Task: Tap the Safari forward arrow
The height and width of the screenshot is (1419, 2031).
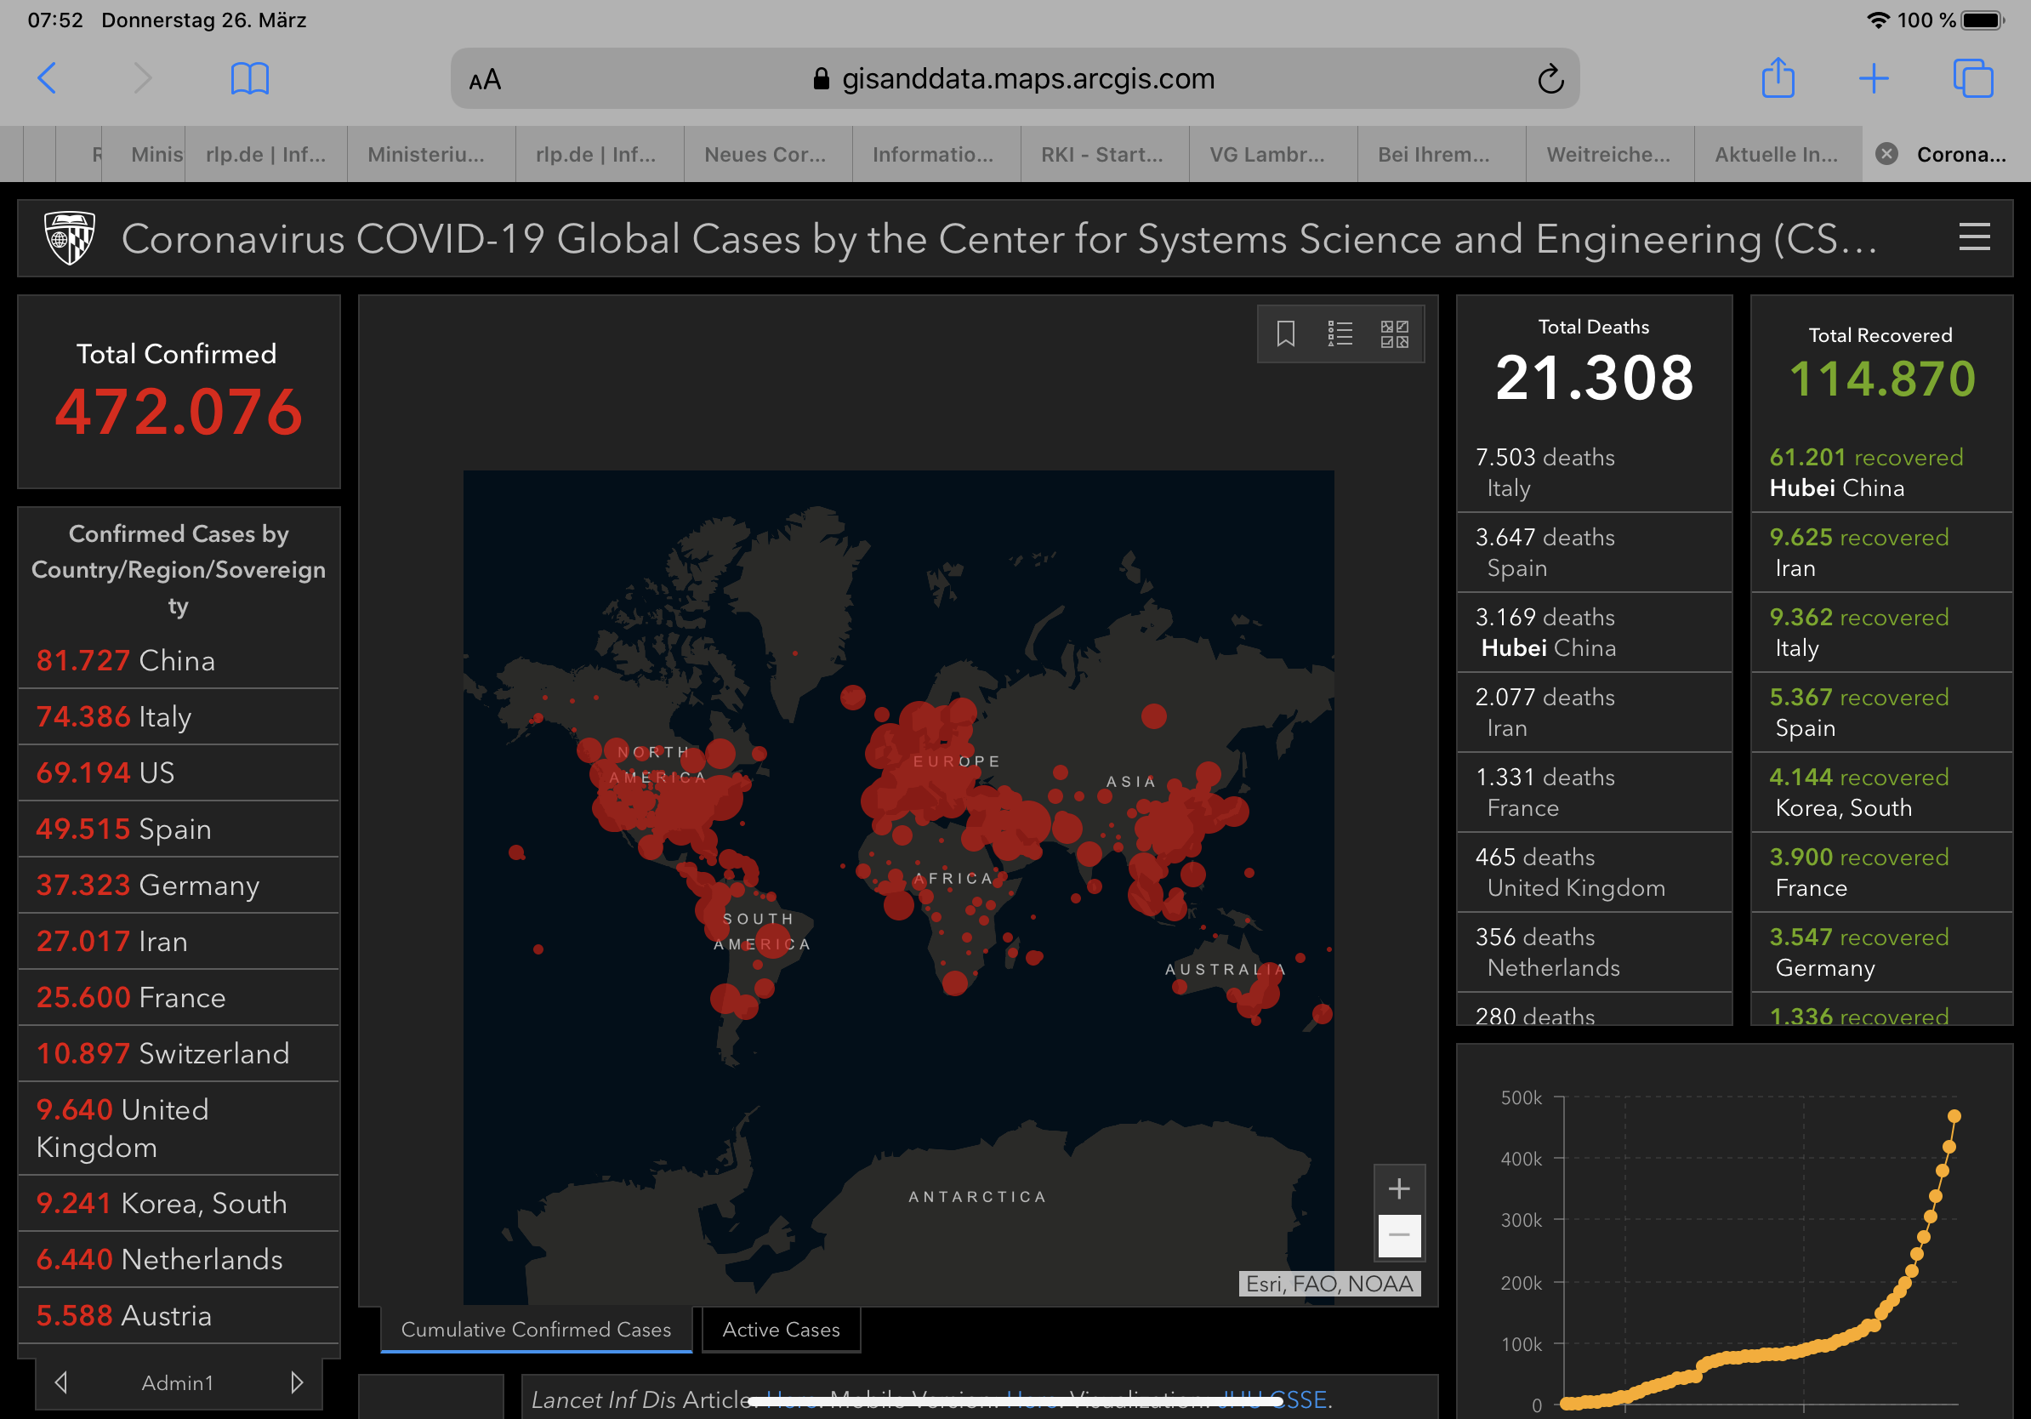Action: [142, 78]
